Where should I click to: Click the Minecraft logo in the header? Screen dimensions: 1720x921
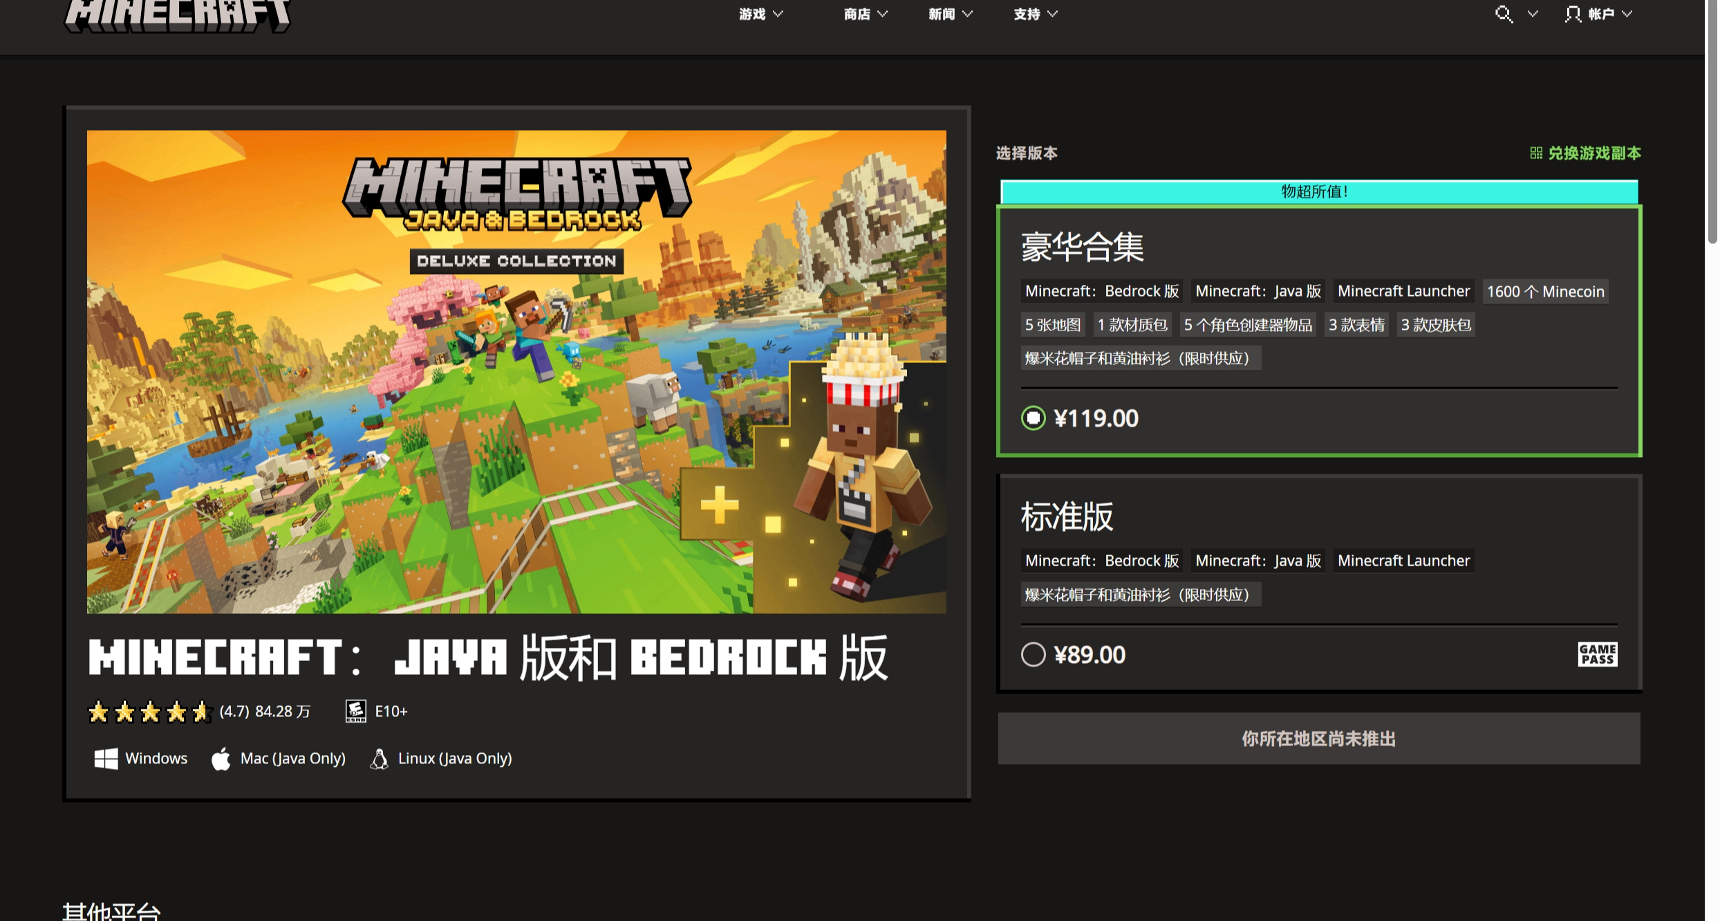pyautogui.click(x=178, y=15)
